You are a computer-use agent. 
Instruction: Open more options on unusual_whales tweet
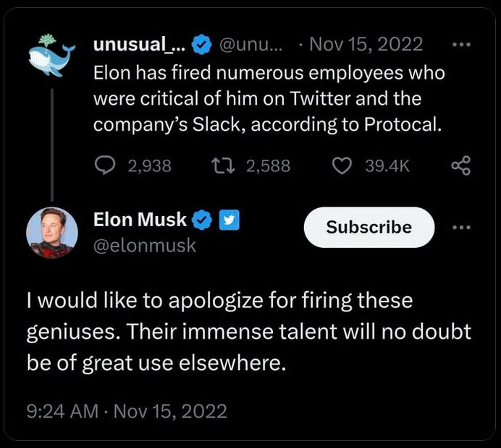tap(460, 43)
